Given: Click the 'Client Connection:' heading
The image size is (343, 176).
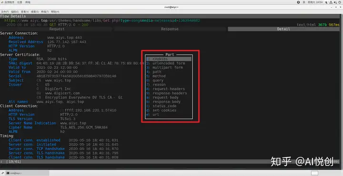Looking at the screenshot, I should [19, 106].
